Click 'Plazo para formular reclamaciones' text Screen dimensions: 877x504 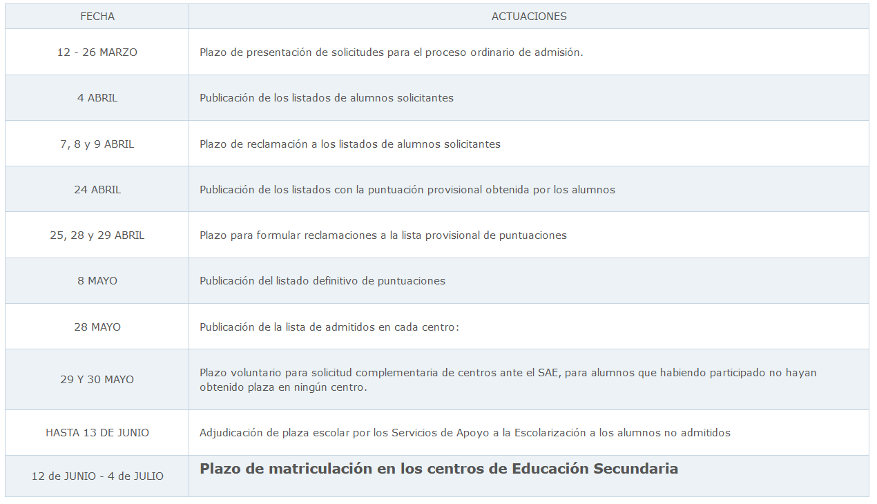click(383, 235)
